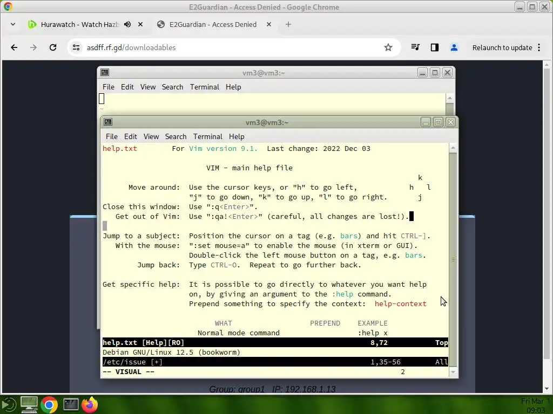Open Help menu in back terminal window
553x414 pixels.
coord(233,87)
